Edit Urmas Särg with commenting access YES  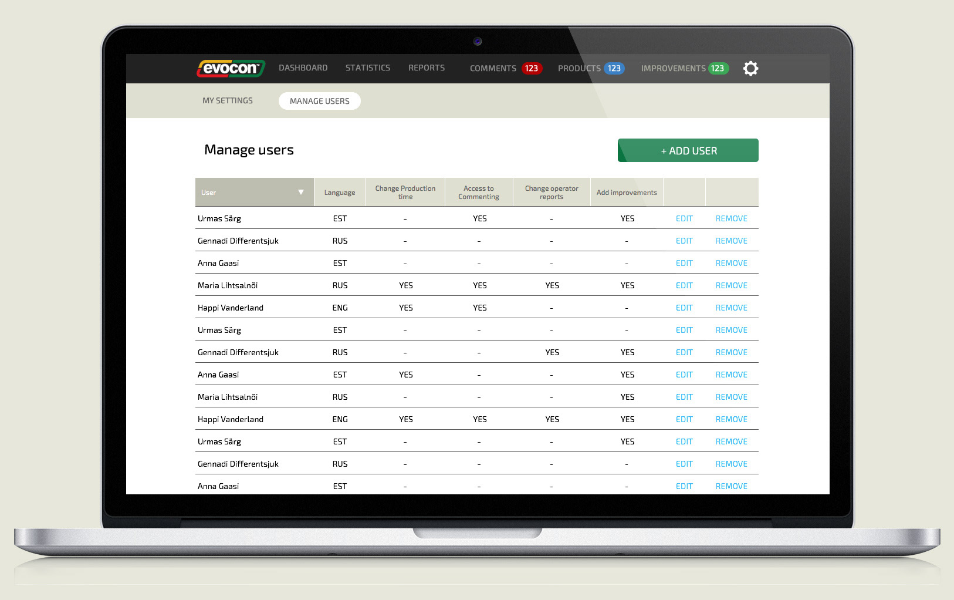(684, 218)
